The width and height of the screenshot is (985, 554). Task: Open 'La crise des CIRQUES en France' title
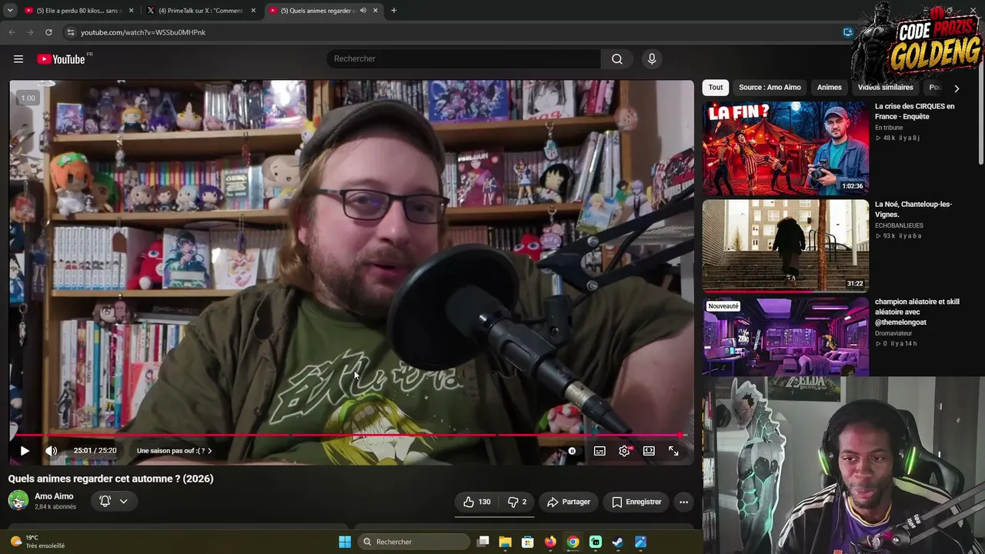(x=914, y=112)
